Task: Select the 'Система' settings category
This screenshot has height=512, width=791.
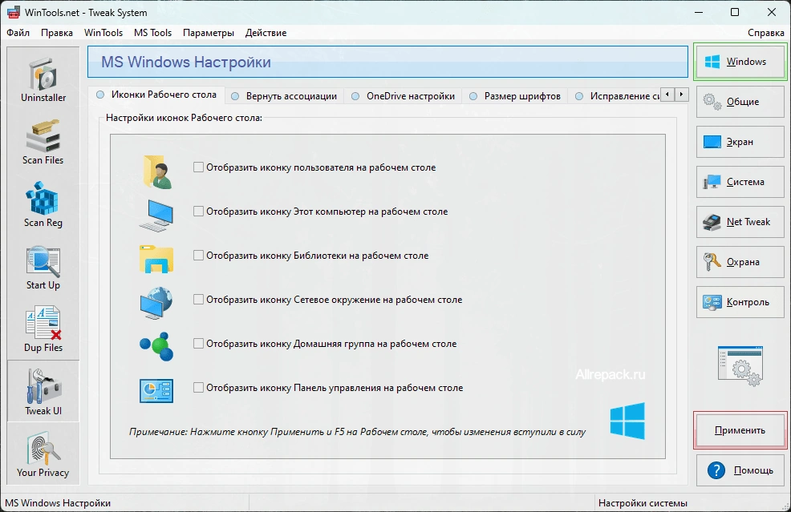Action: (x=740, y=181)
